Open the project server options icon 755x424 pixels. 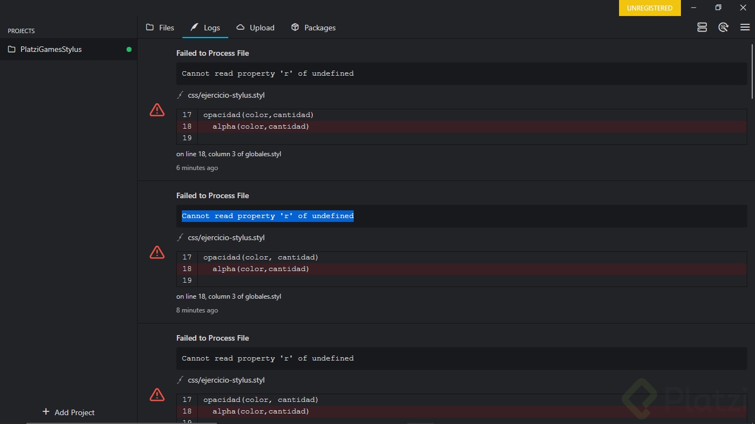point(702,28)
